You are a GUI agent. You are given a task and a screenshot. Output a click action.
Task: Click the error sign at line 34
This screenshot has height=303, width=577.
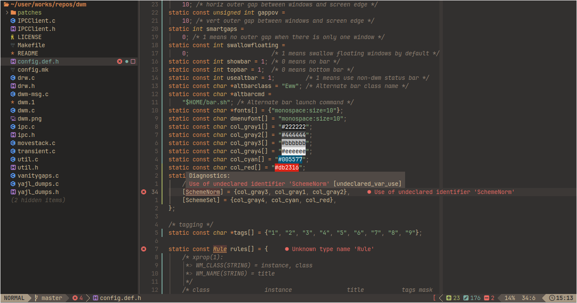[x=144, y=192]
